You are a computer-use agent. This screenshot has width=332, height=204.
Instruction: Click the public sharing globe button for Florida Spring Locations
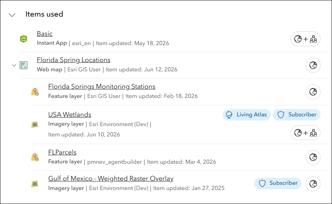pyautogui.click(x=313, y=65)
